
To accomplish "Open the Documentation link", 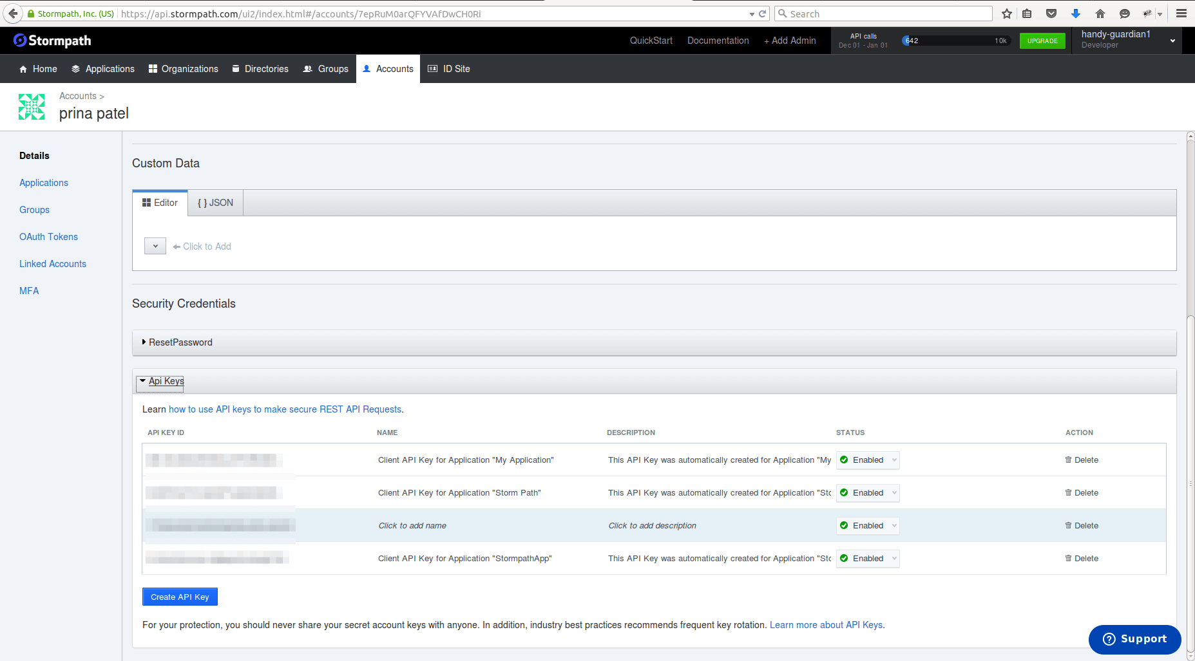I will [718, 41].
